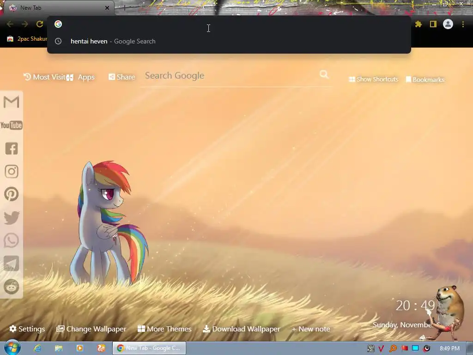
Task: Launch Internet Explorer from taskbar
Action: pyautogui.click(x=37, y=348)
